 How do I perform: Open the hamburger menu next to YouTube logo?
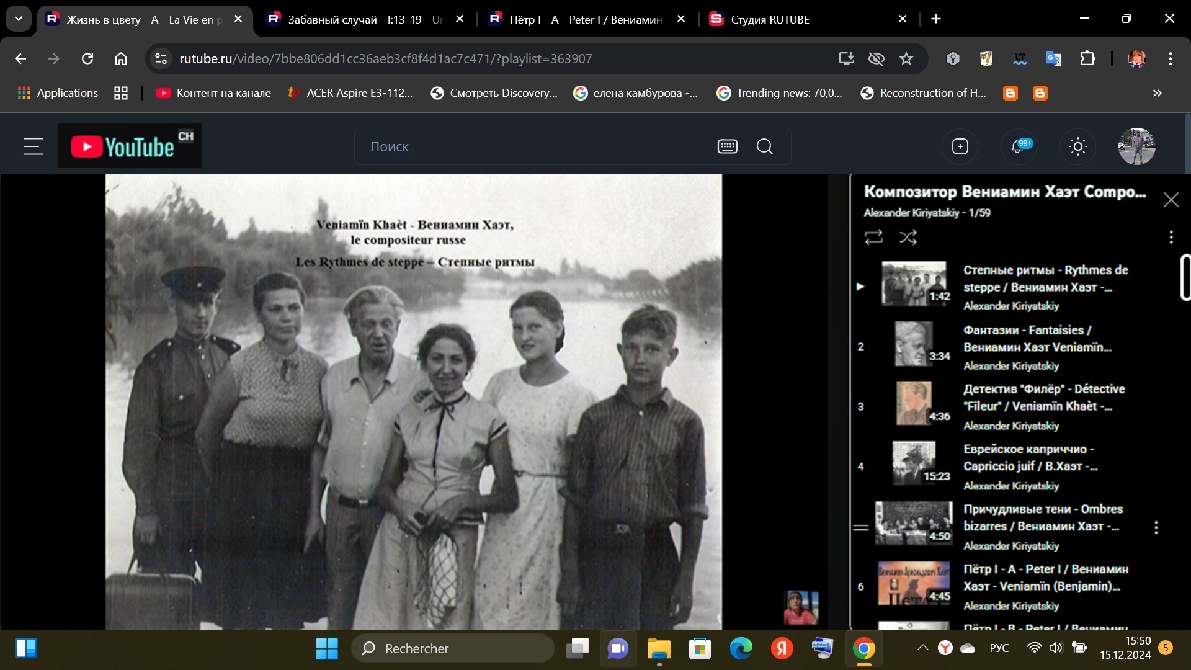tap(33, 146)
